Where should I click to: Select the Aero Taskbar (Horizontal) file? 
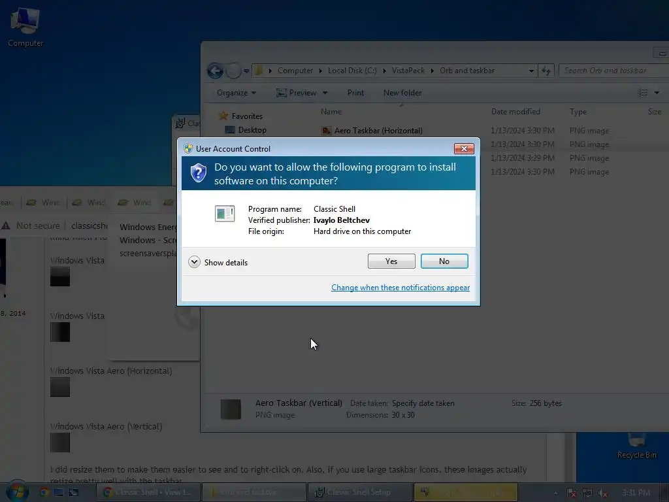378,131
